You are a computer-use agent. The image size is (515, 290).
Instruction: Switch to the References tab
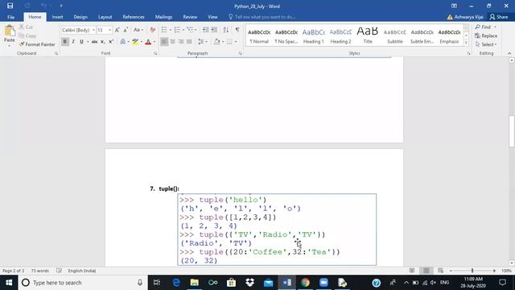(134, 17)
